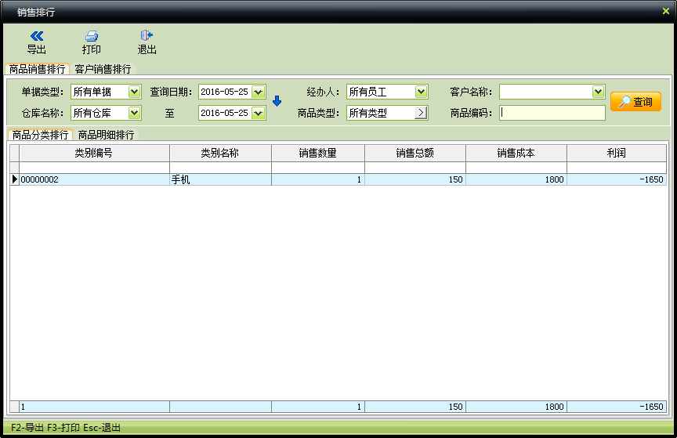This screenshot has height=438, width=677.
Task: Sort by 类别编号 column header
Action: point(94,153)
